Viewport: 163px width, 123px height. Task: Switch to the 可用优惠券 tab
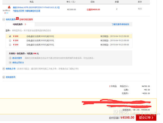(19, 24)
